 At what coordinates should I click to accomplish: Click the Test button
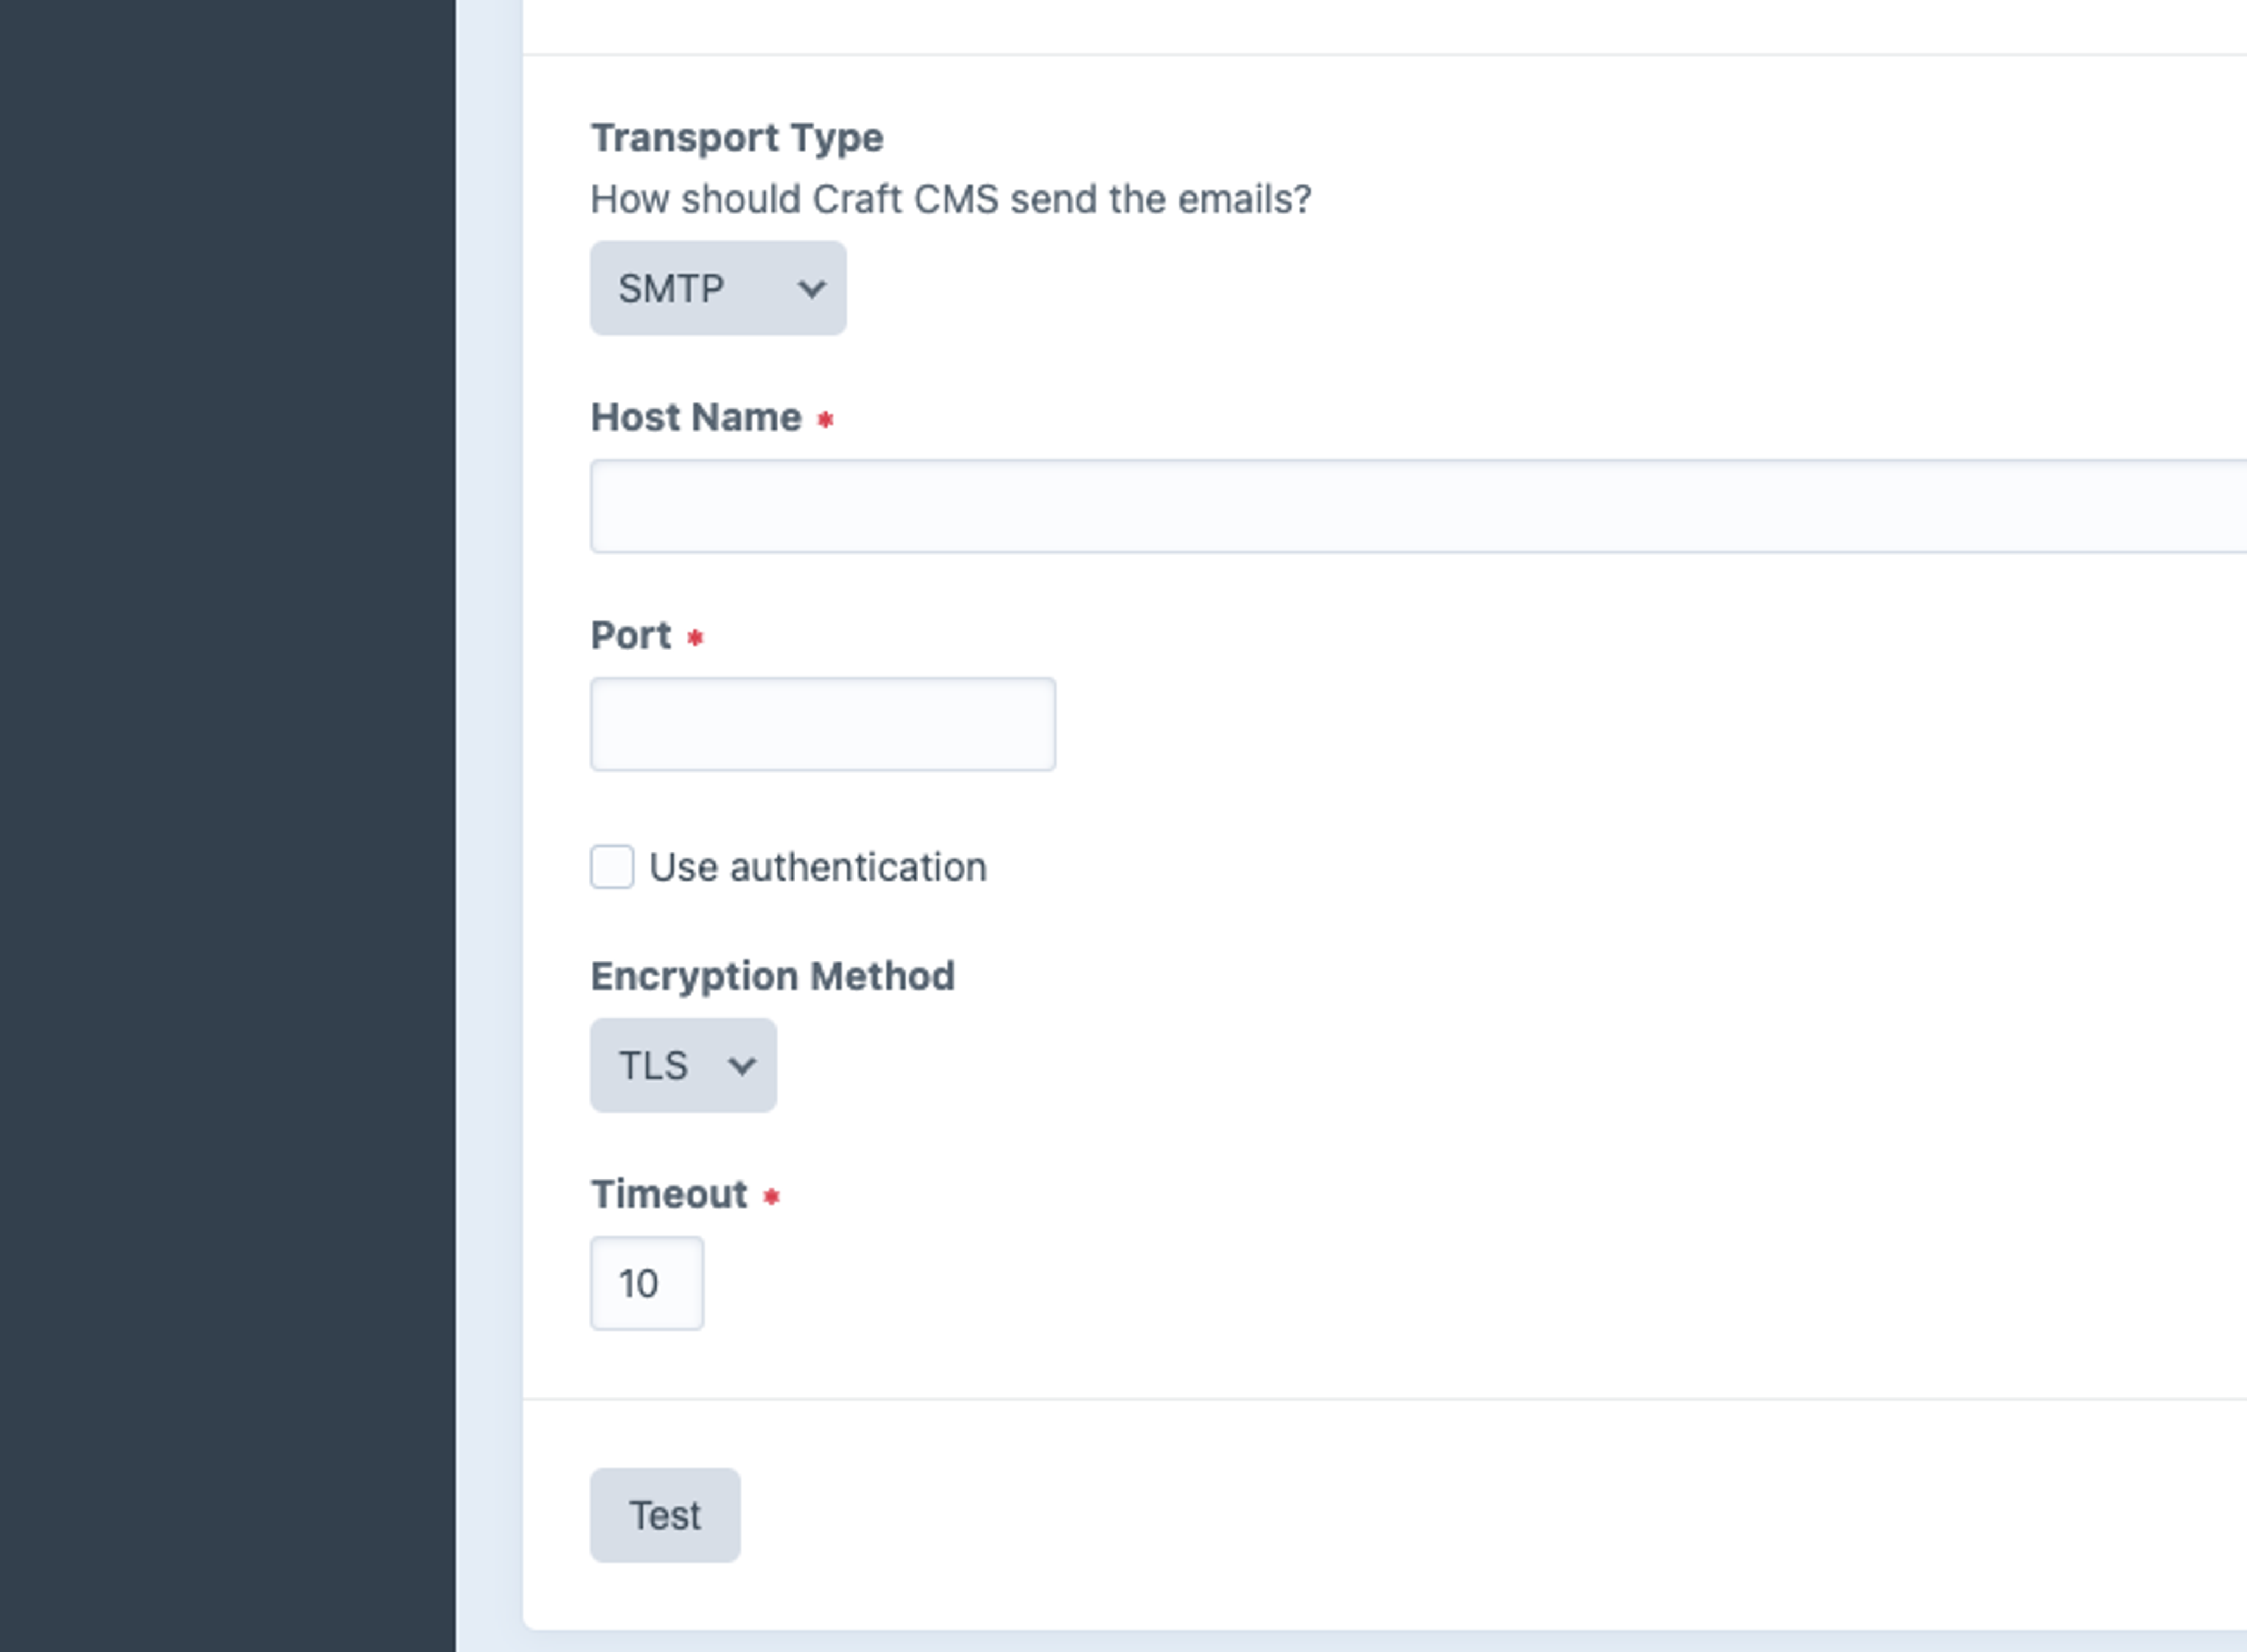665,1515
